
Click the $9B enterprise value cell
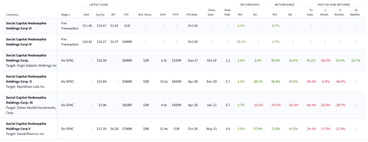(146, 129)
